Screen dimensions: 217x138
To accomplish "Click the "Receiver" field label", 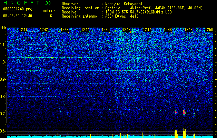I will (x=70, y=12).
